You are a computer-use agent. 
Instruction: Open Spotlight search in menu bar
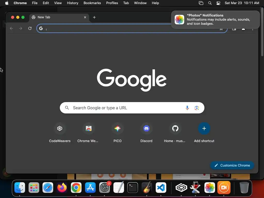(x=210, y=3)
